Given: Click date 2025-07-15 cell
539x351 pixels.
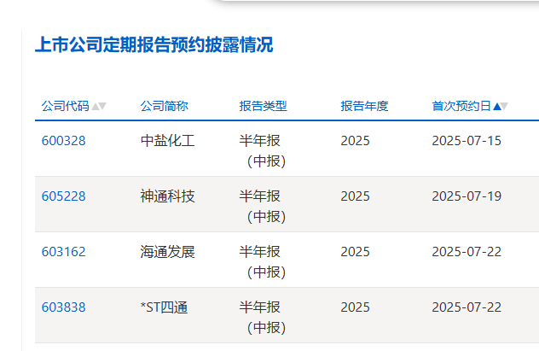Looking at the screenshot, I should (467, 141).
